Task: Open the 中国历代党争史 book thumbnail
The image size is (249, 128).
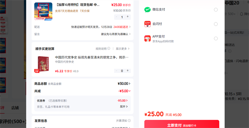Action: click(44, 65)
